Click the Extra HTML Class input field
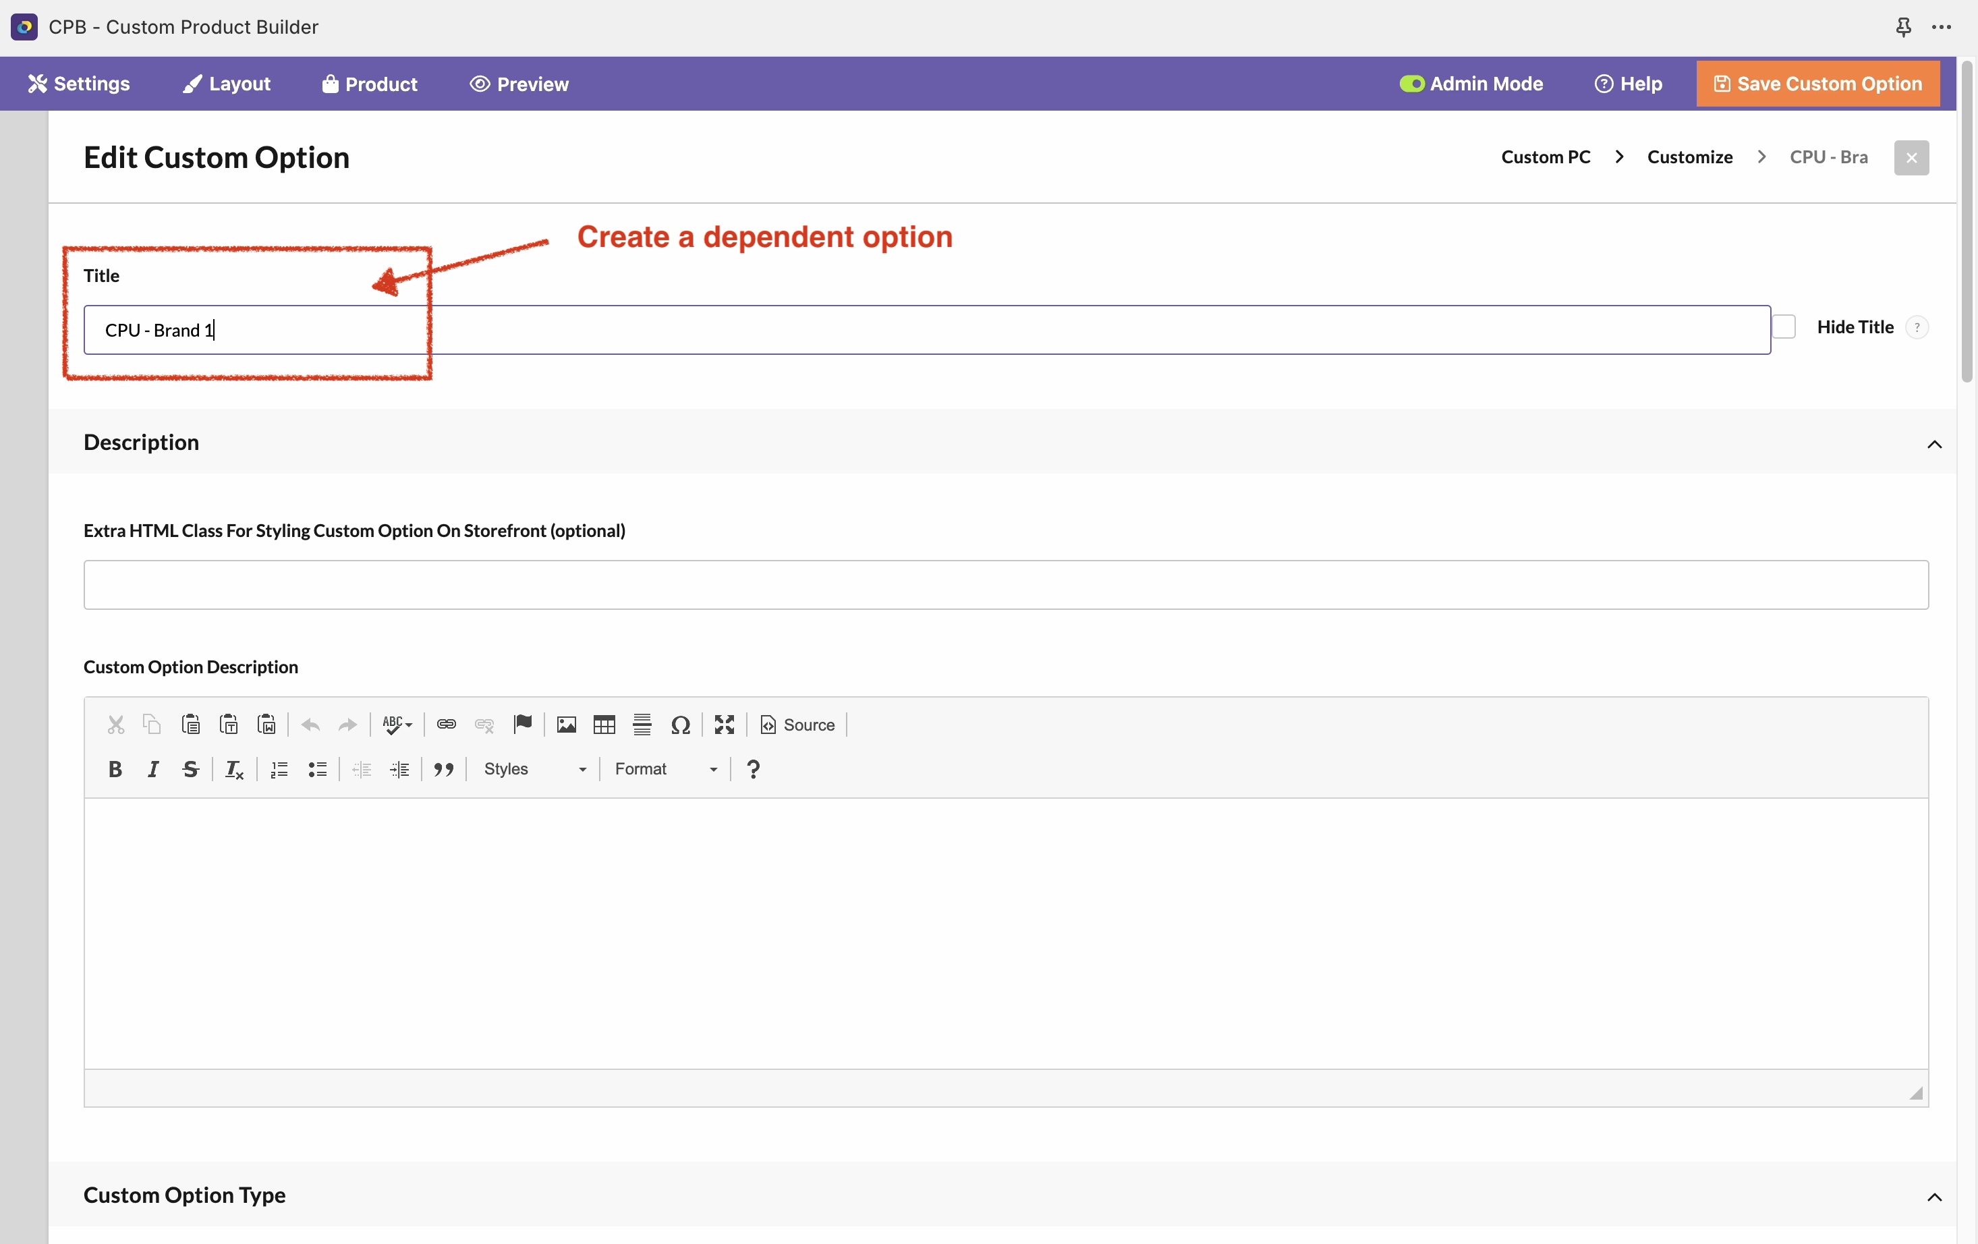The height and width of the screenshot is (1244, 1978). (1005, 585)
